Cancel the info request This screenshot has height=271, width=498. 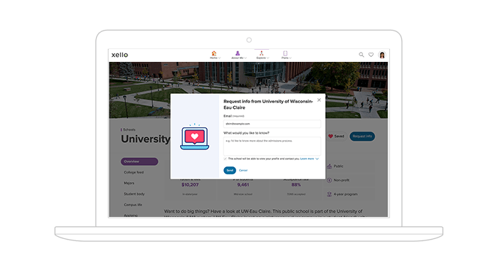(243, 170)
